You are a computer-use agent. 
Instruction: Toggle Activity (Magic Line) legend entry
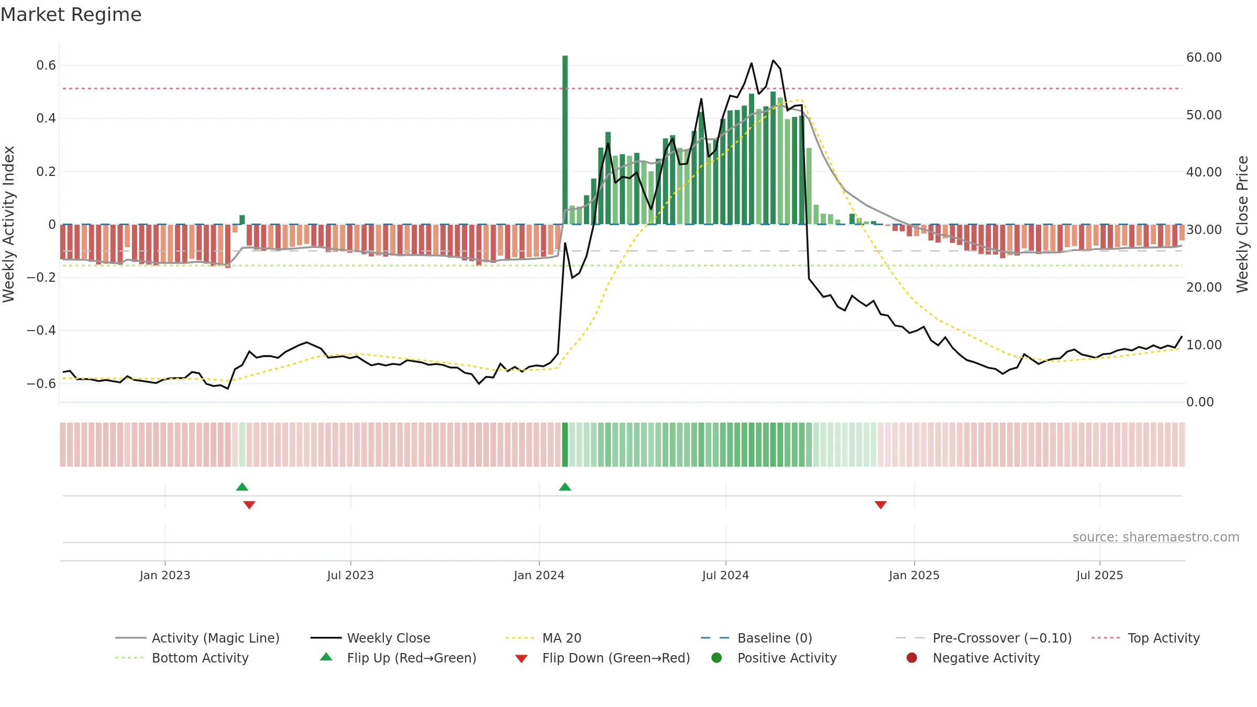coord(197,638)
